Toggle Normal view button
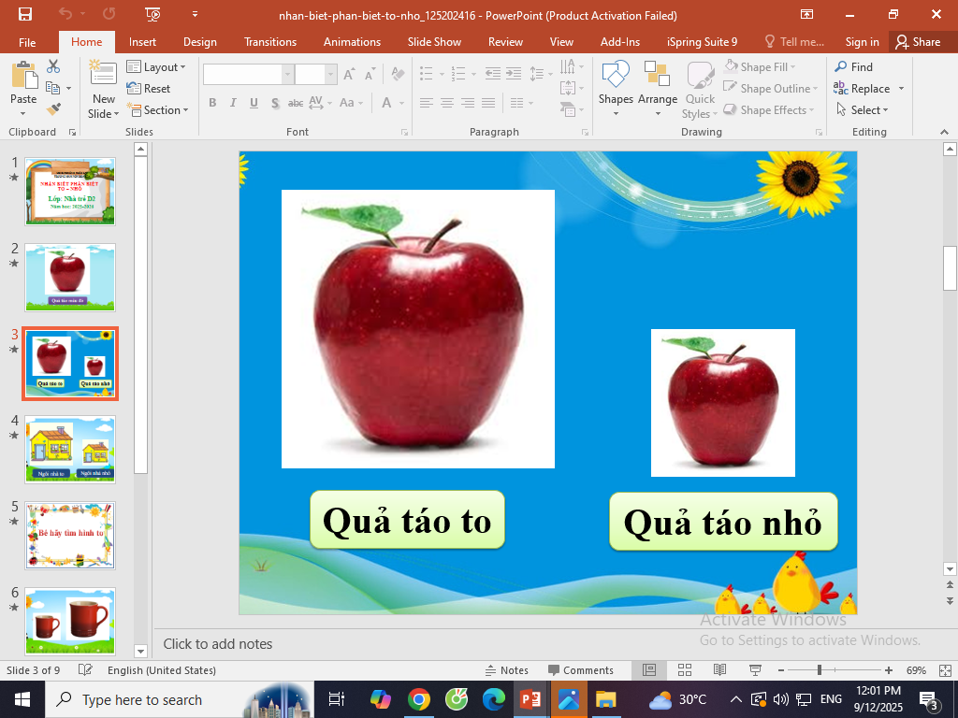 pos(649,670)
